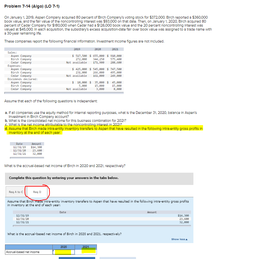This screenshot has width=278, height=259.
Task: Click the $14,300 amount in Req D panel
Action: click(183, 216)
